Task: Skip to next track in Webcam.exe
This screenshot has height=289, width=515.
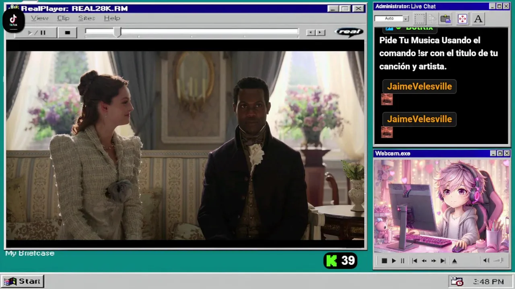Action: [443, 261]
